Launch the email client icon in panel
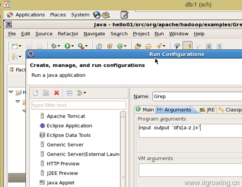 coord(106,15)
